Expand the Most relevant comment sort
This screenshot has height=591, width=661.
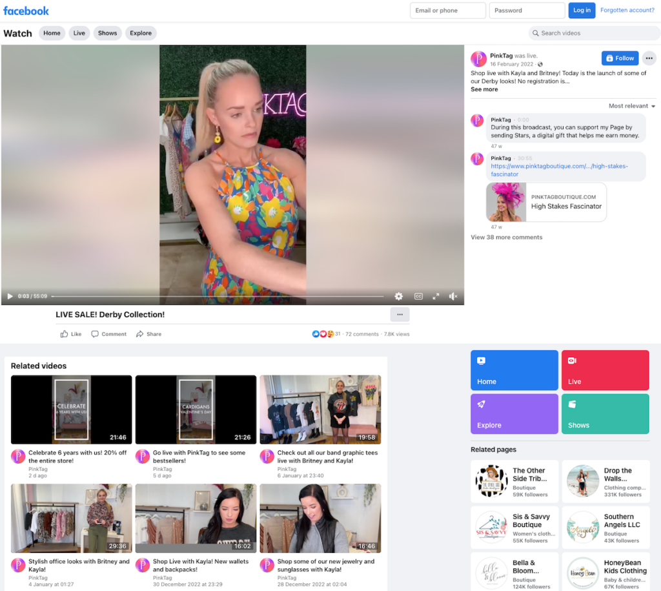[631, 106]
